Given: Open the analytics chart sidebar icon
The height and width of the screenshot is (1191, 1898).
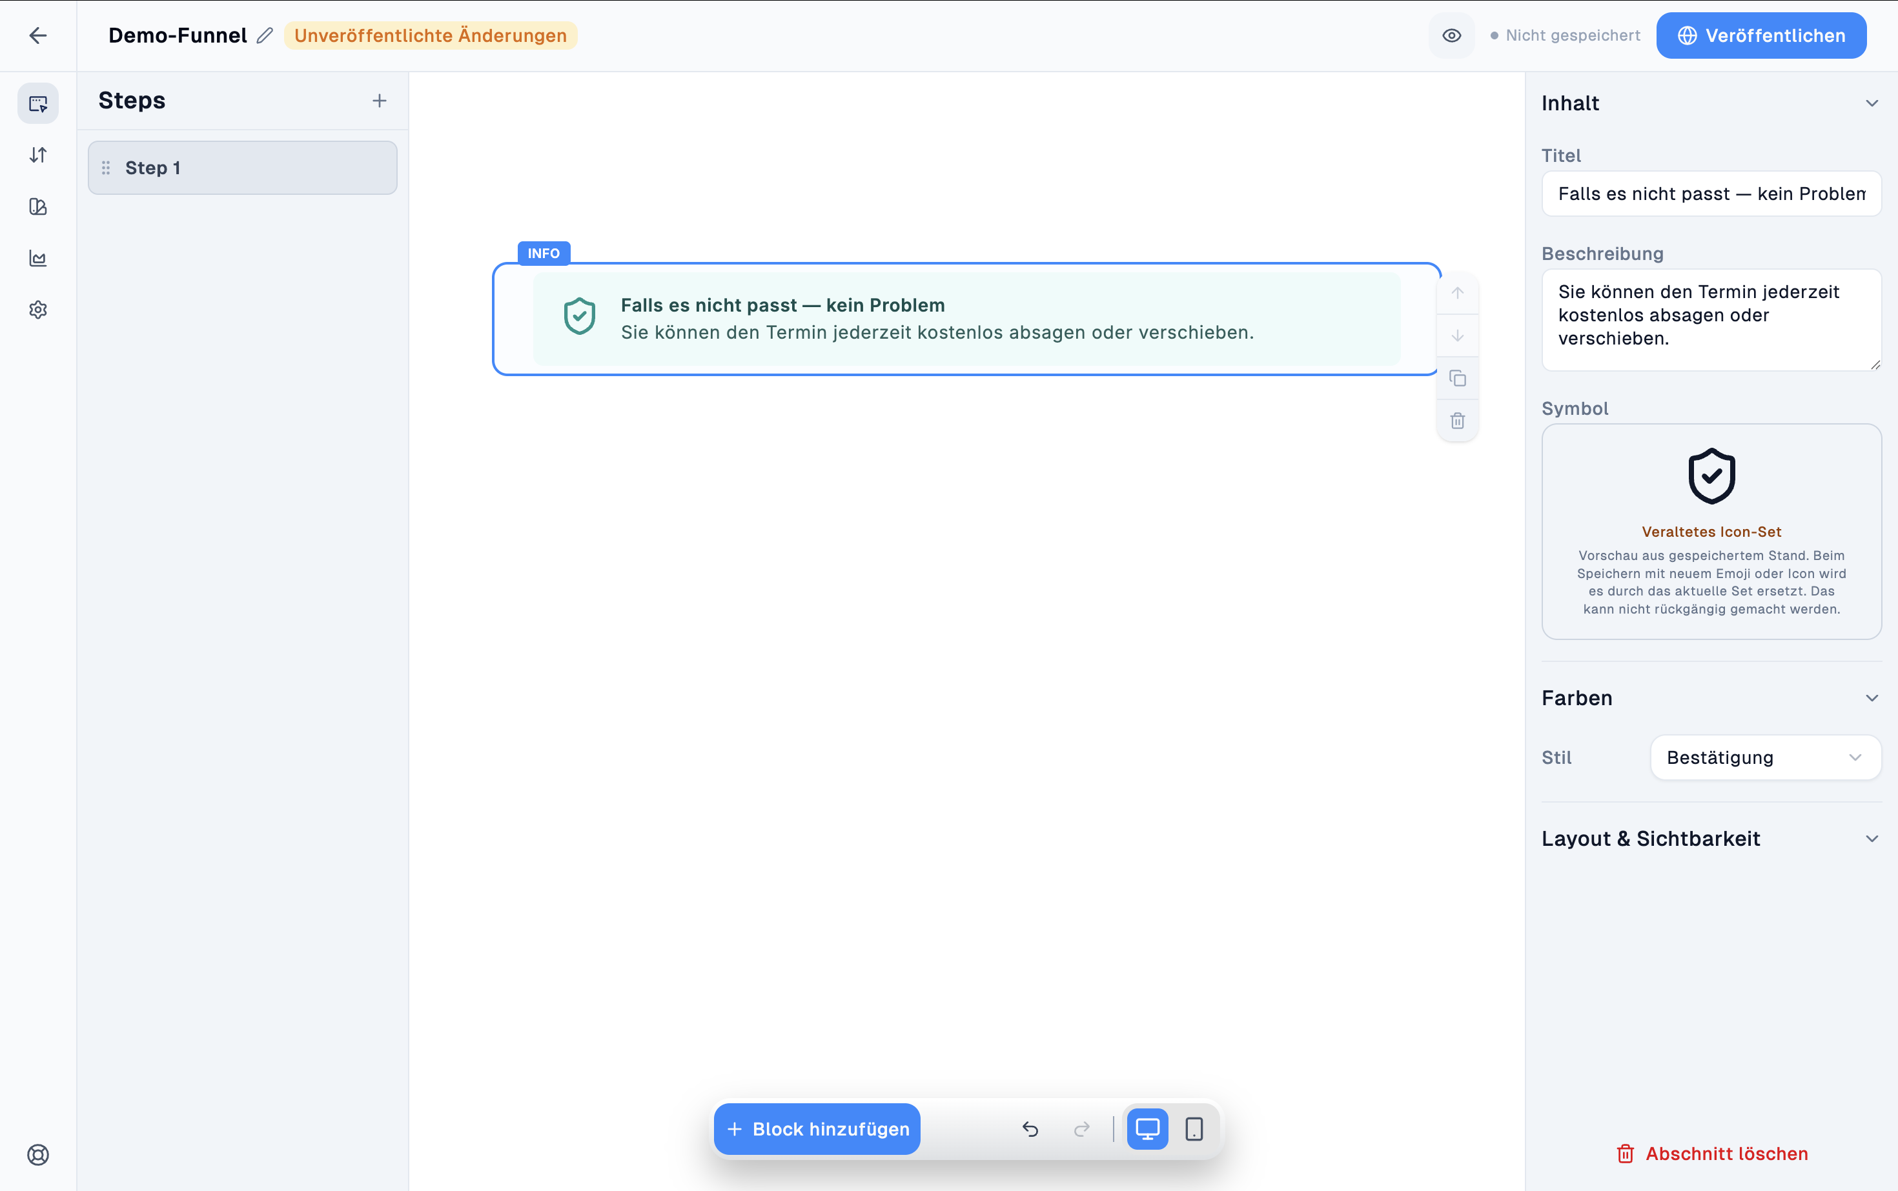Looking at the screenshot, I should point(38,258).
